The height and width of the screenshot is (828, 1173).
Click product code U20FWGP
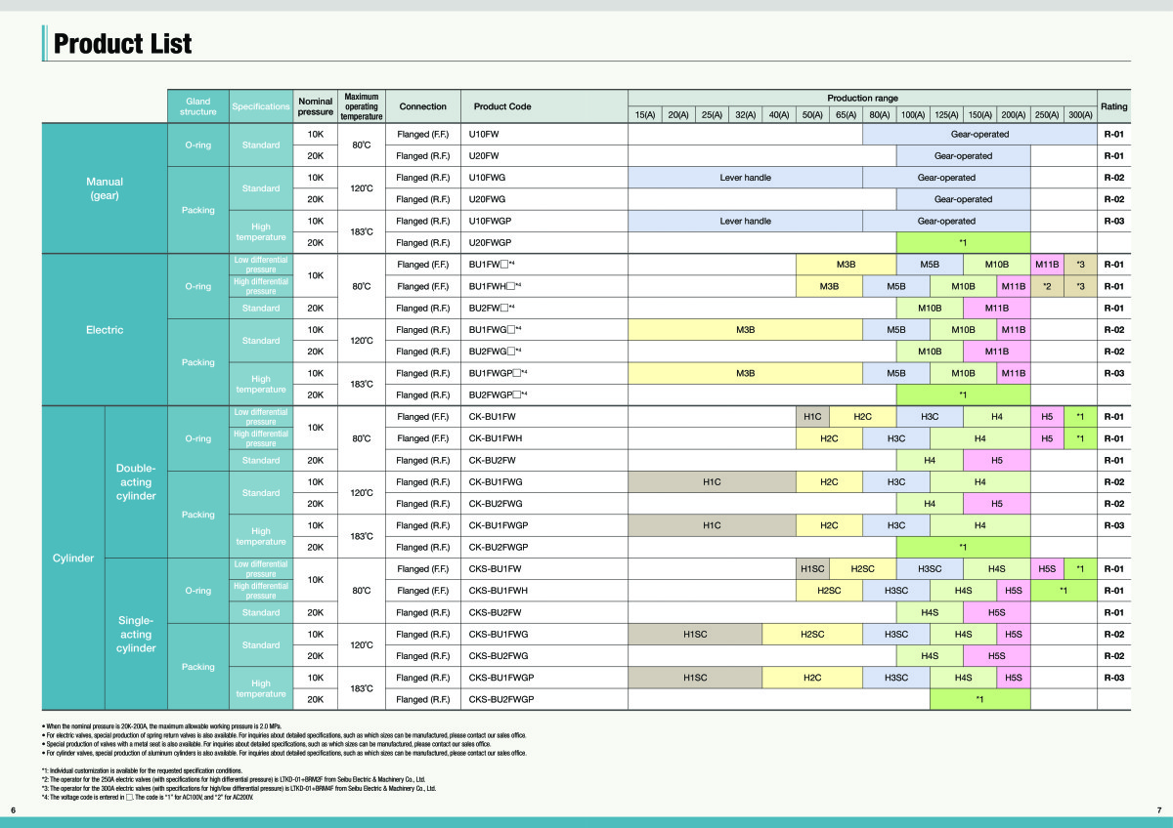point(490,242)
